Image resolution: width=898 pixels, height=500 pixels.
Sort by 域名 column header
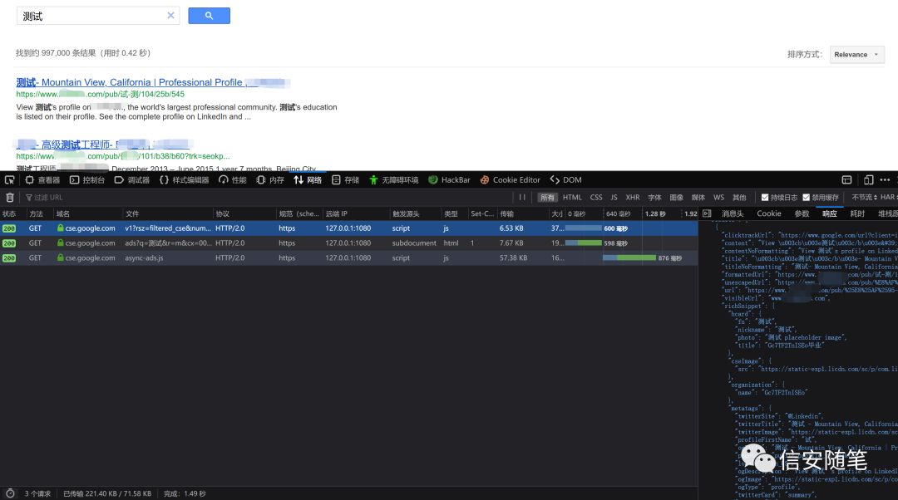[x=88, y=214]
